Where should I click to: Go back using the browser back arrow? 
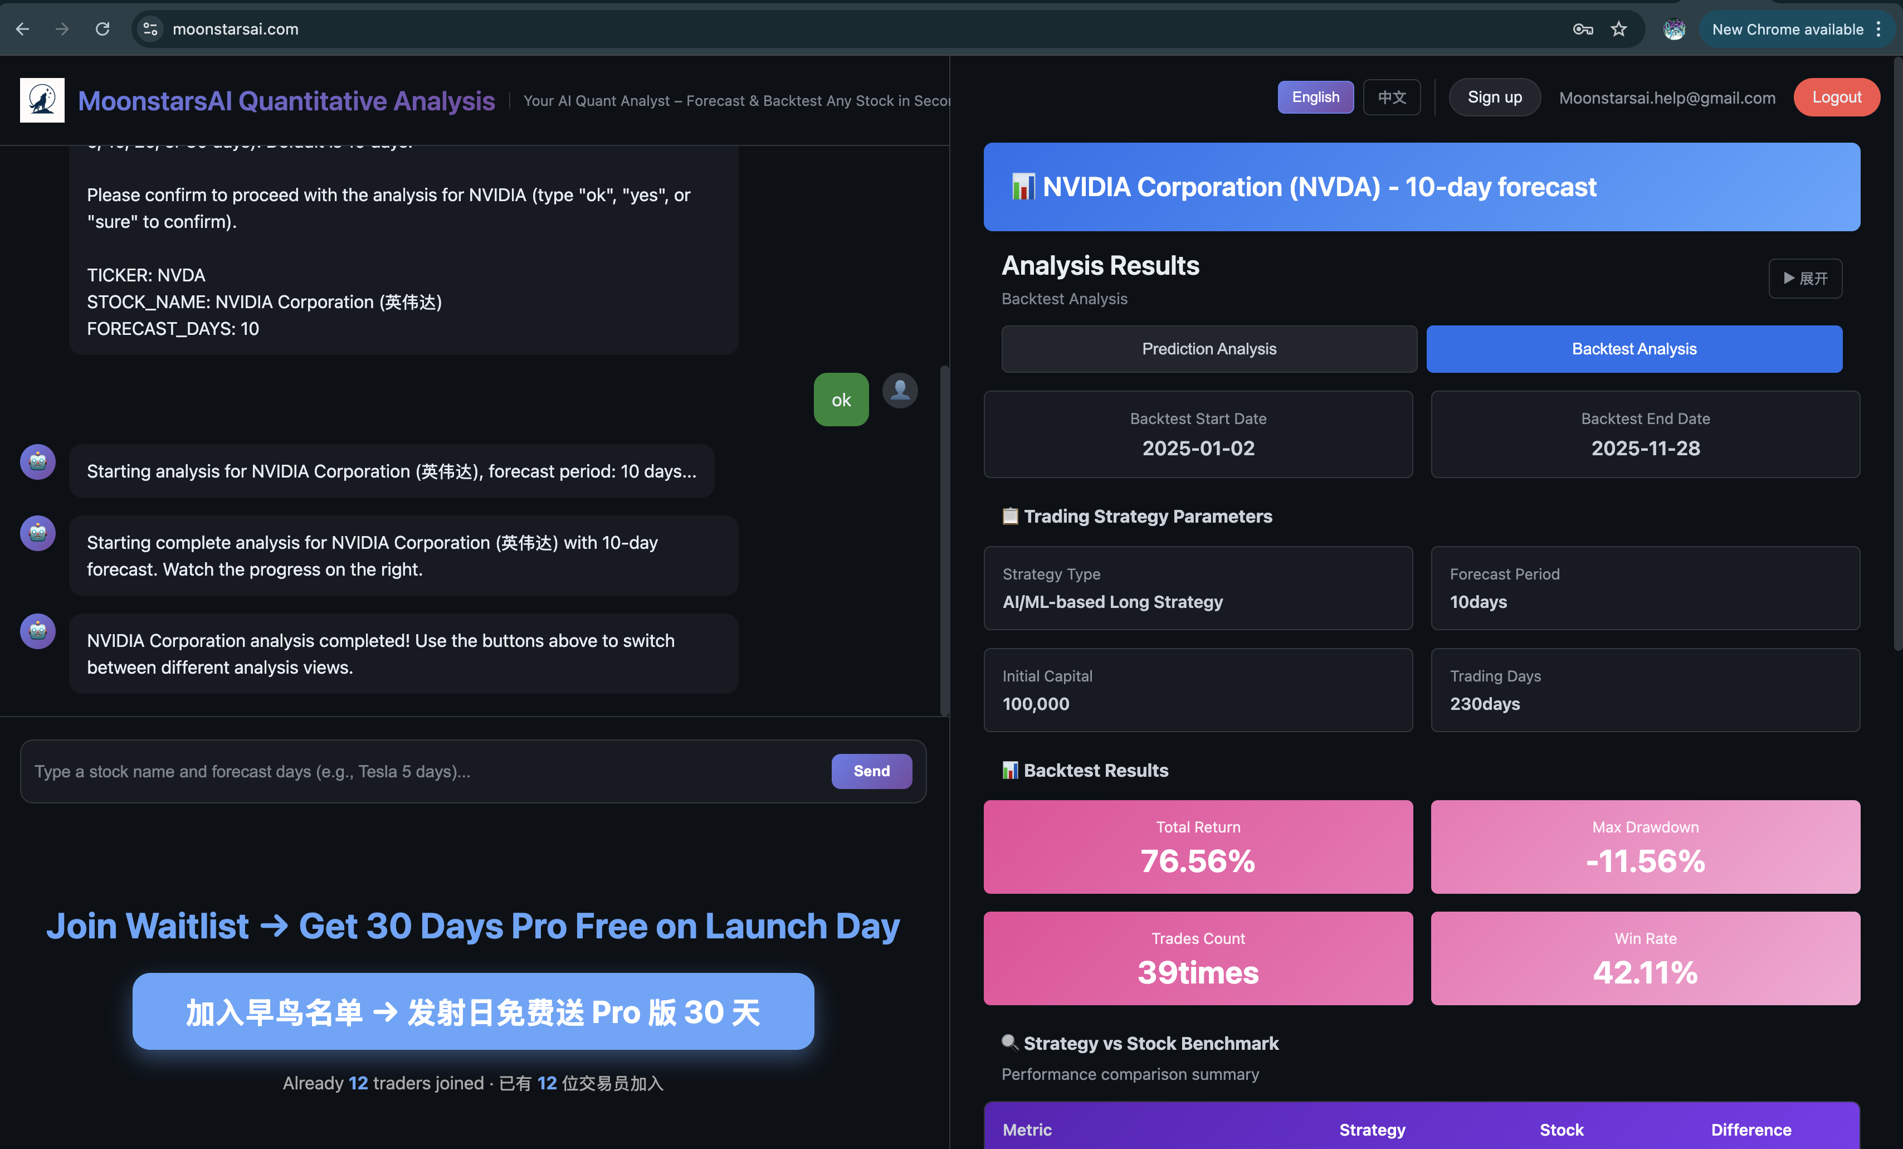(x=22, y=28)
